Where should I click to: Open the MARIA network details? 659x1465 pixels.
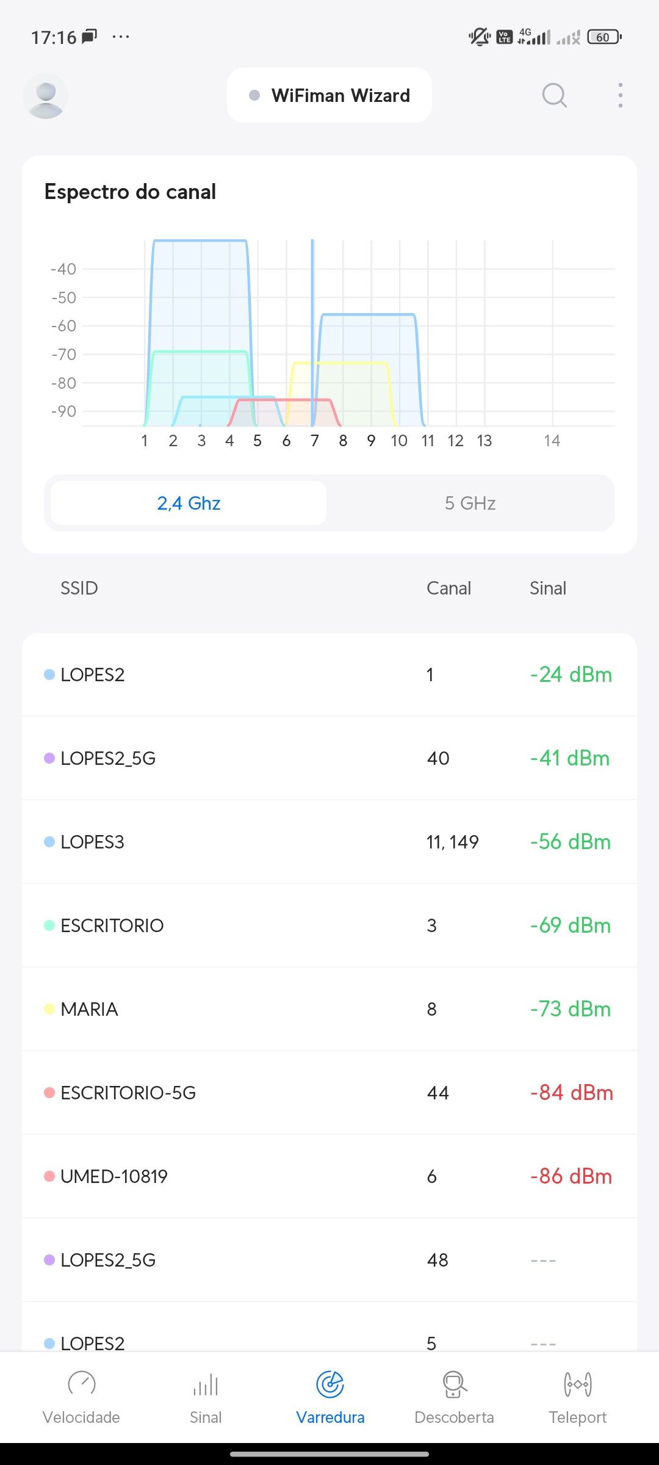[x=329, y=1009]
